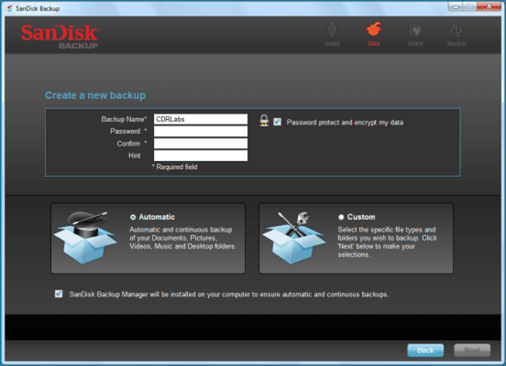Viewport: 506px width, 366px height.
Task: Choose the Custom backup radio button
Action: click(x=341, y=217)
